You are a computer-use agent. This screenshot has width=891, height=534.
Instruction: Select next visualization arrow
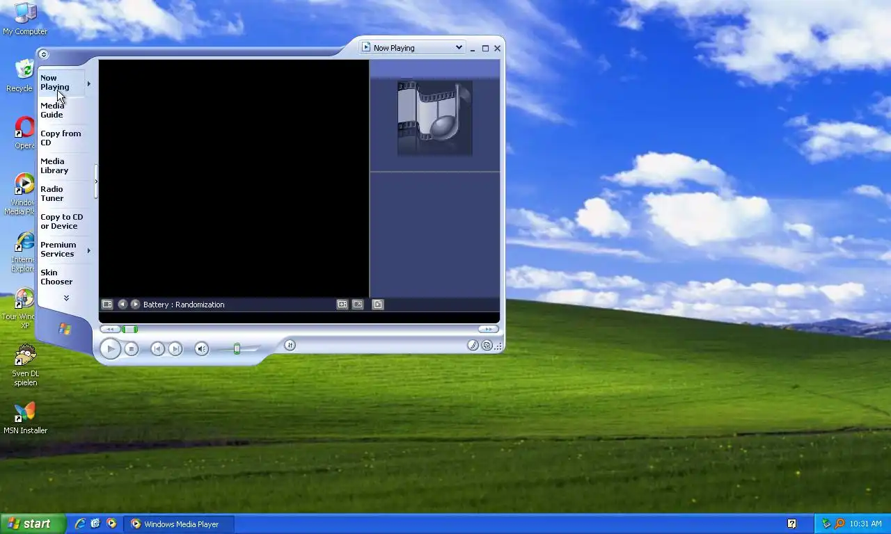click(135, 305)
